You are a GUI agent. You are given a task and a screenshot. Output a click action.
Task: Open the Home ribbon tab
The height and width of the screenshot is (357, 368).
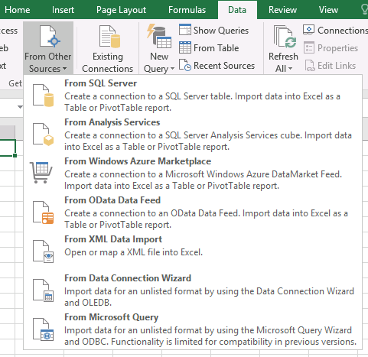pyautogui.click(x=18, y=10)
